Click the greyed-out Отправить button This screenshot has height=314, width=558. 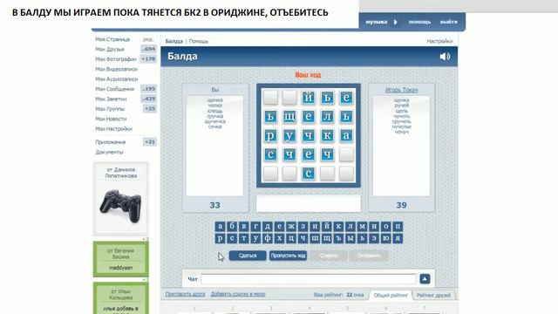[369, 256]
